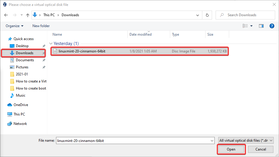This screenshot has width=279, height=157.
Task: Select Quick access in navigation pane
Action: pyautogui.click(x=24, y=39)
